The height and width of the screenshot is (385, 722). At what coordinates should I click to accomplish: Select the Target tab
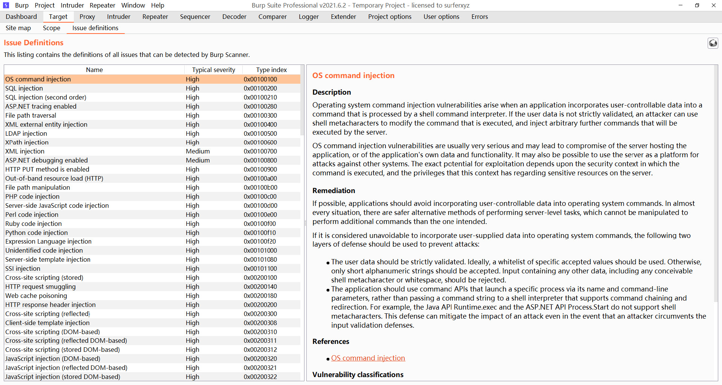pyautogui.click(x=58, y=17)
